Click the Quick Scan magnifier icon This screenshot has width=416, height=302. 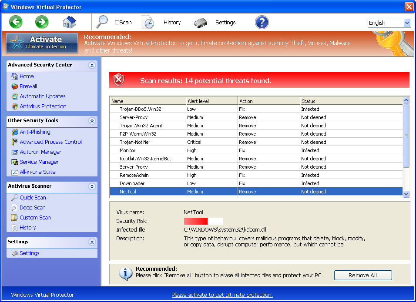15,198
